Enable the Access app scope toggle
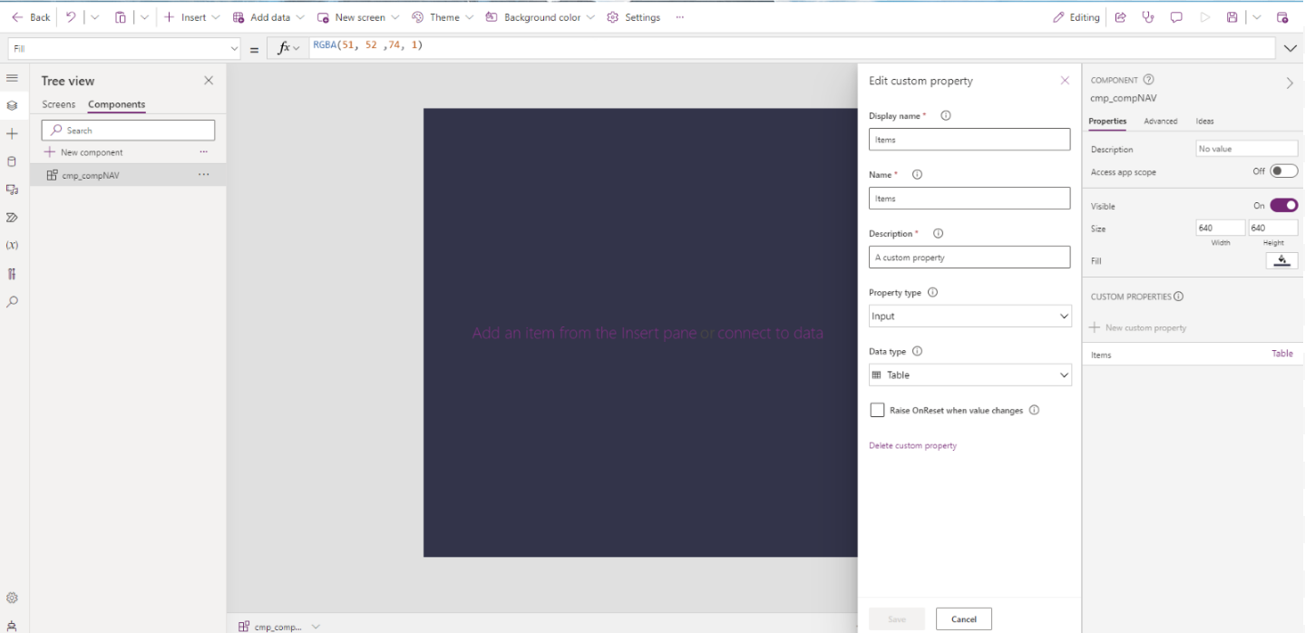This screenshot has height=633, width=1305. point(1284,170)
